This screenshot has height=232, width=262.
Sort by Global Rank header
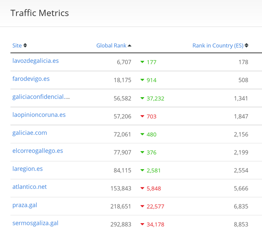(x=111, y=45)
